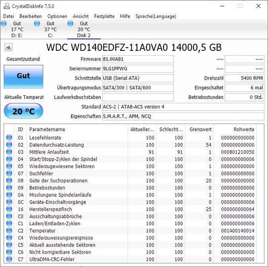Select the Disk 2 tab
Image resolution: width=268 pixels, height=267 pixels.
(x=84, y=29)
